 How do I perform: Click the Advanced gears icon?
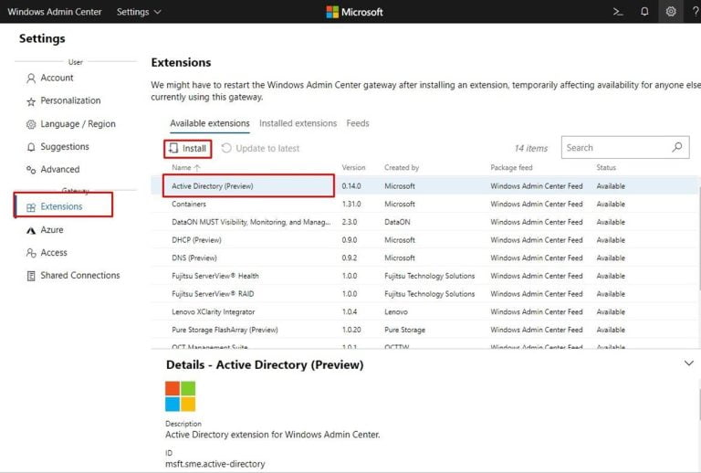point(31,170)
